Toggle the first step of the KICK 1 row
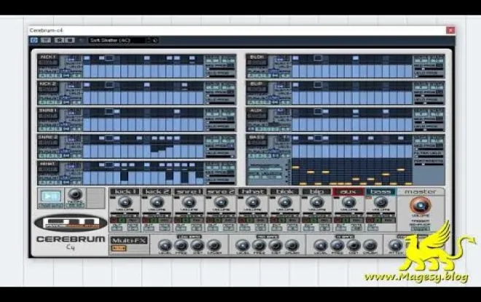Viewport: 481px width, 302px height. (87, 58)
